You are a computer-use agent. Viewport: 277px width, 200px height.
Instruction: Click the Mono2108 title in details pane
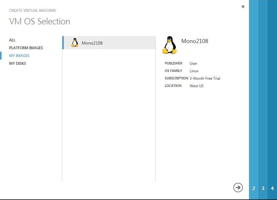[195, 41]
